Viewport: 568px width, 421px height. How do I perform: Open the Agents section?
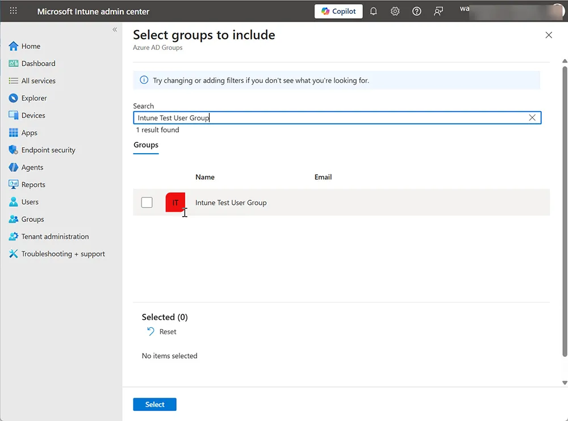tap(32, 167)
